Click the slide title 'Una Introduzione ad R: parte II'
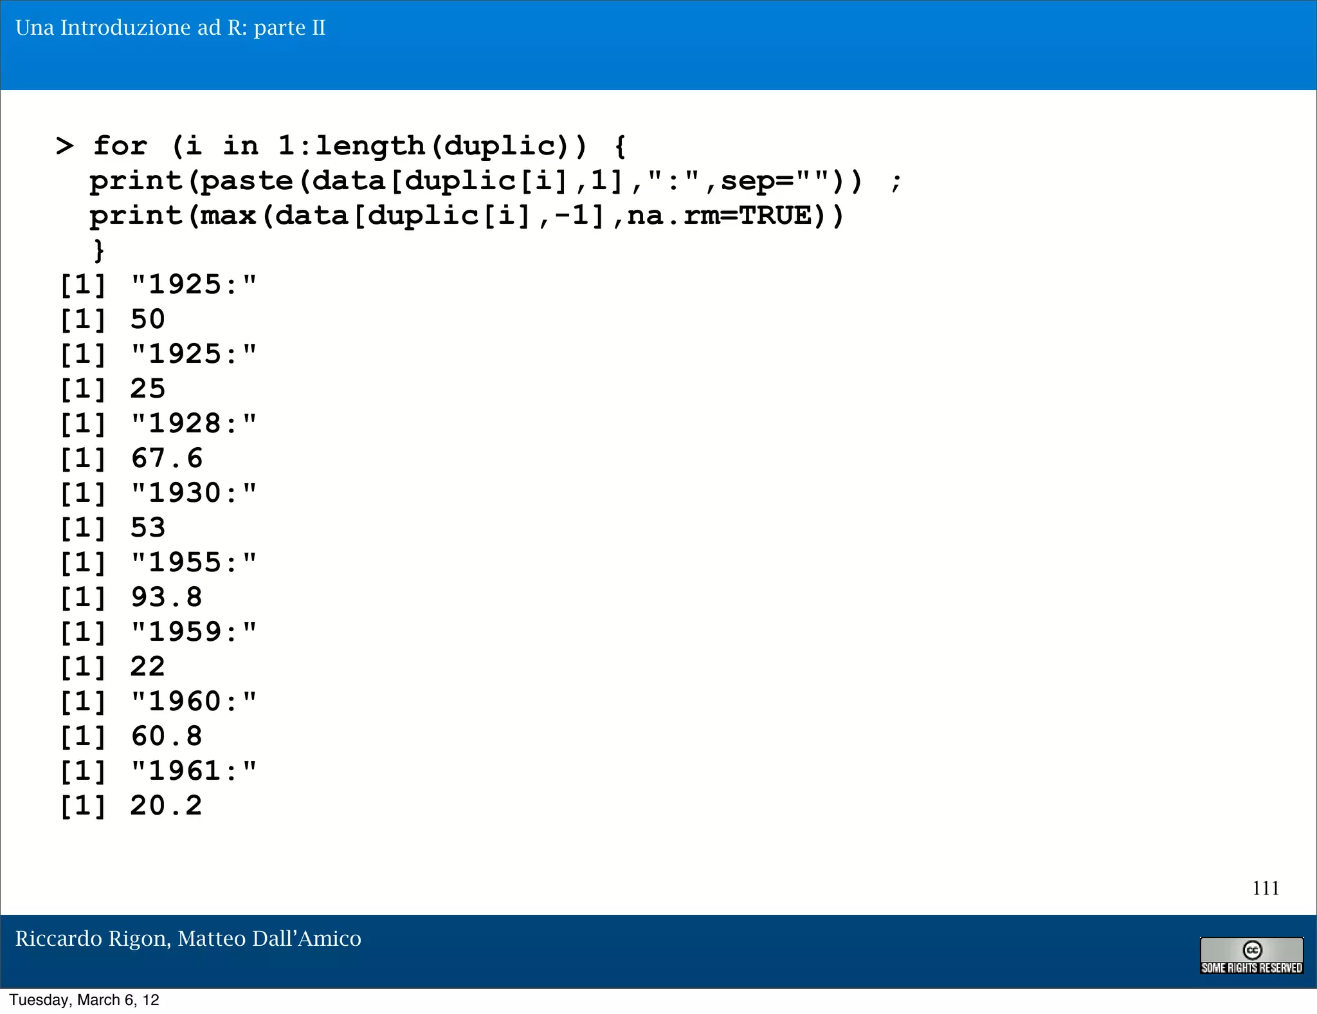The image size is (1317, 1014). 170,28
